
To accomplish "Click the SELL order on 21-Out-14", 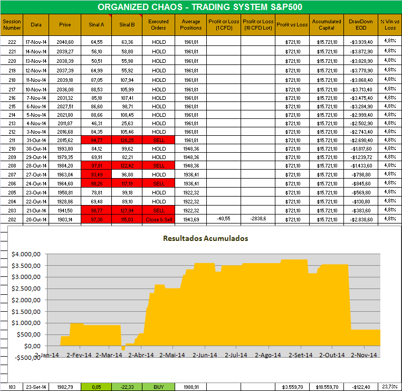I will click(158, 210).
